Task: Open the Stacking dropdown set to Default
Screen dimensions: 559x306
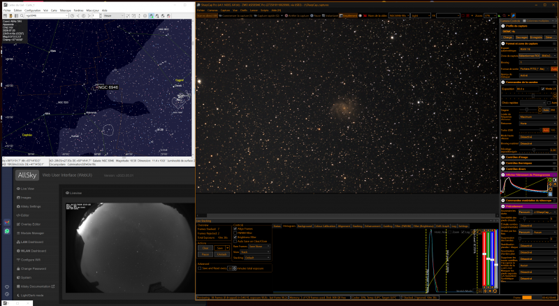Action: 257,258
